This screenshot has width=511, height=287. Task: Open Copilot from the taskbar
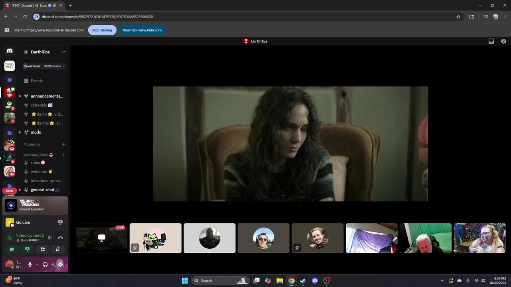point(268,281)
